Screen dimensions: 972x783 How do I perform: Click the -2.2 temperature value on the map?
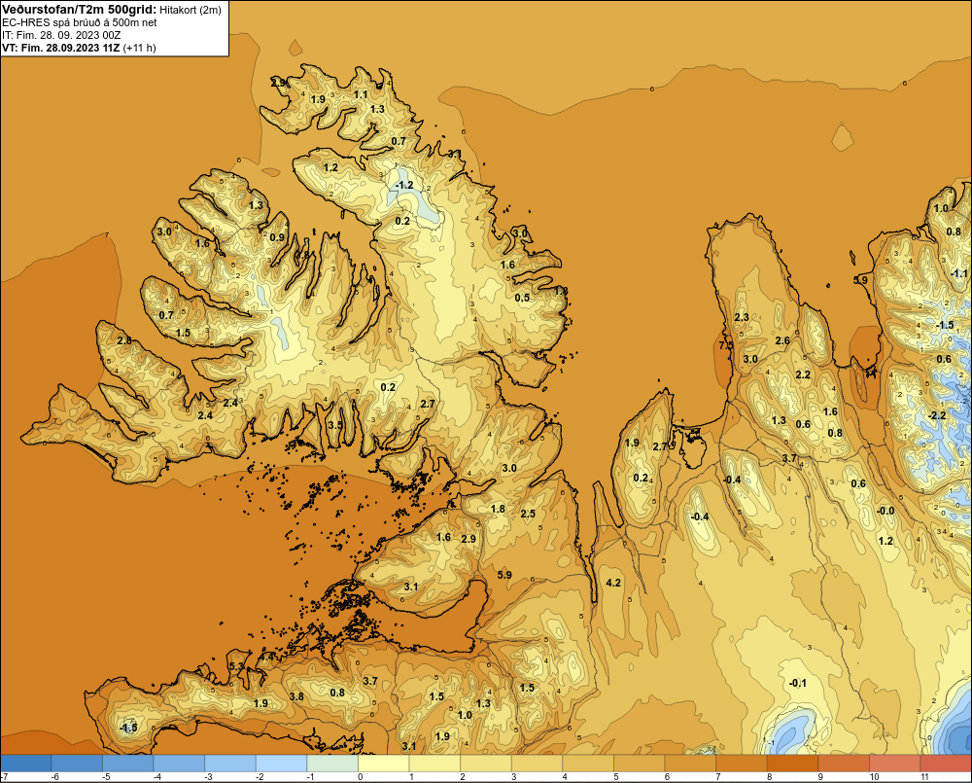coord(937,415)
